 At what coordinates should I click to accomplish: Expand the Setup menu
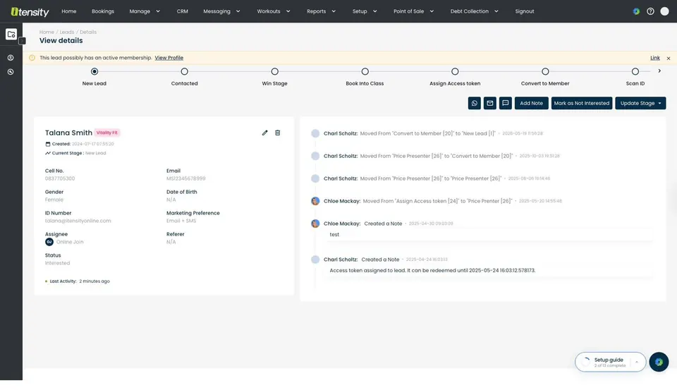[x=365, y=11]
